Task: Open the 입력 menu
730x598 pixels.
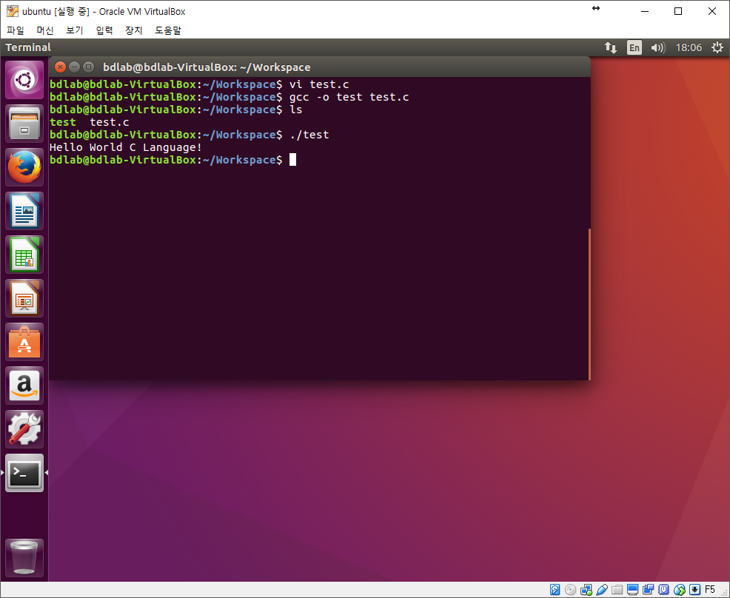Action: tap(104, 30)
